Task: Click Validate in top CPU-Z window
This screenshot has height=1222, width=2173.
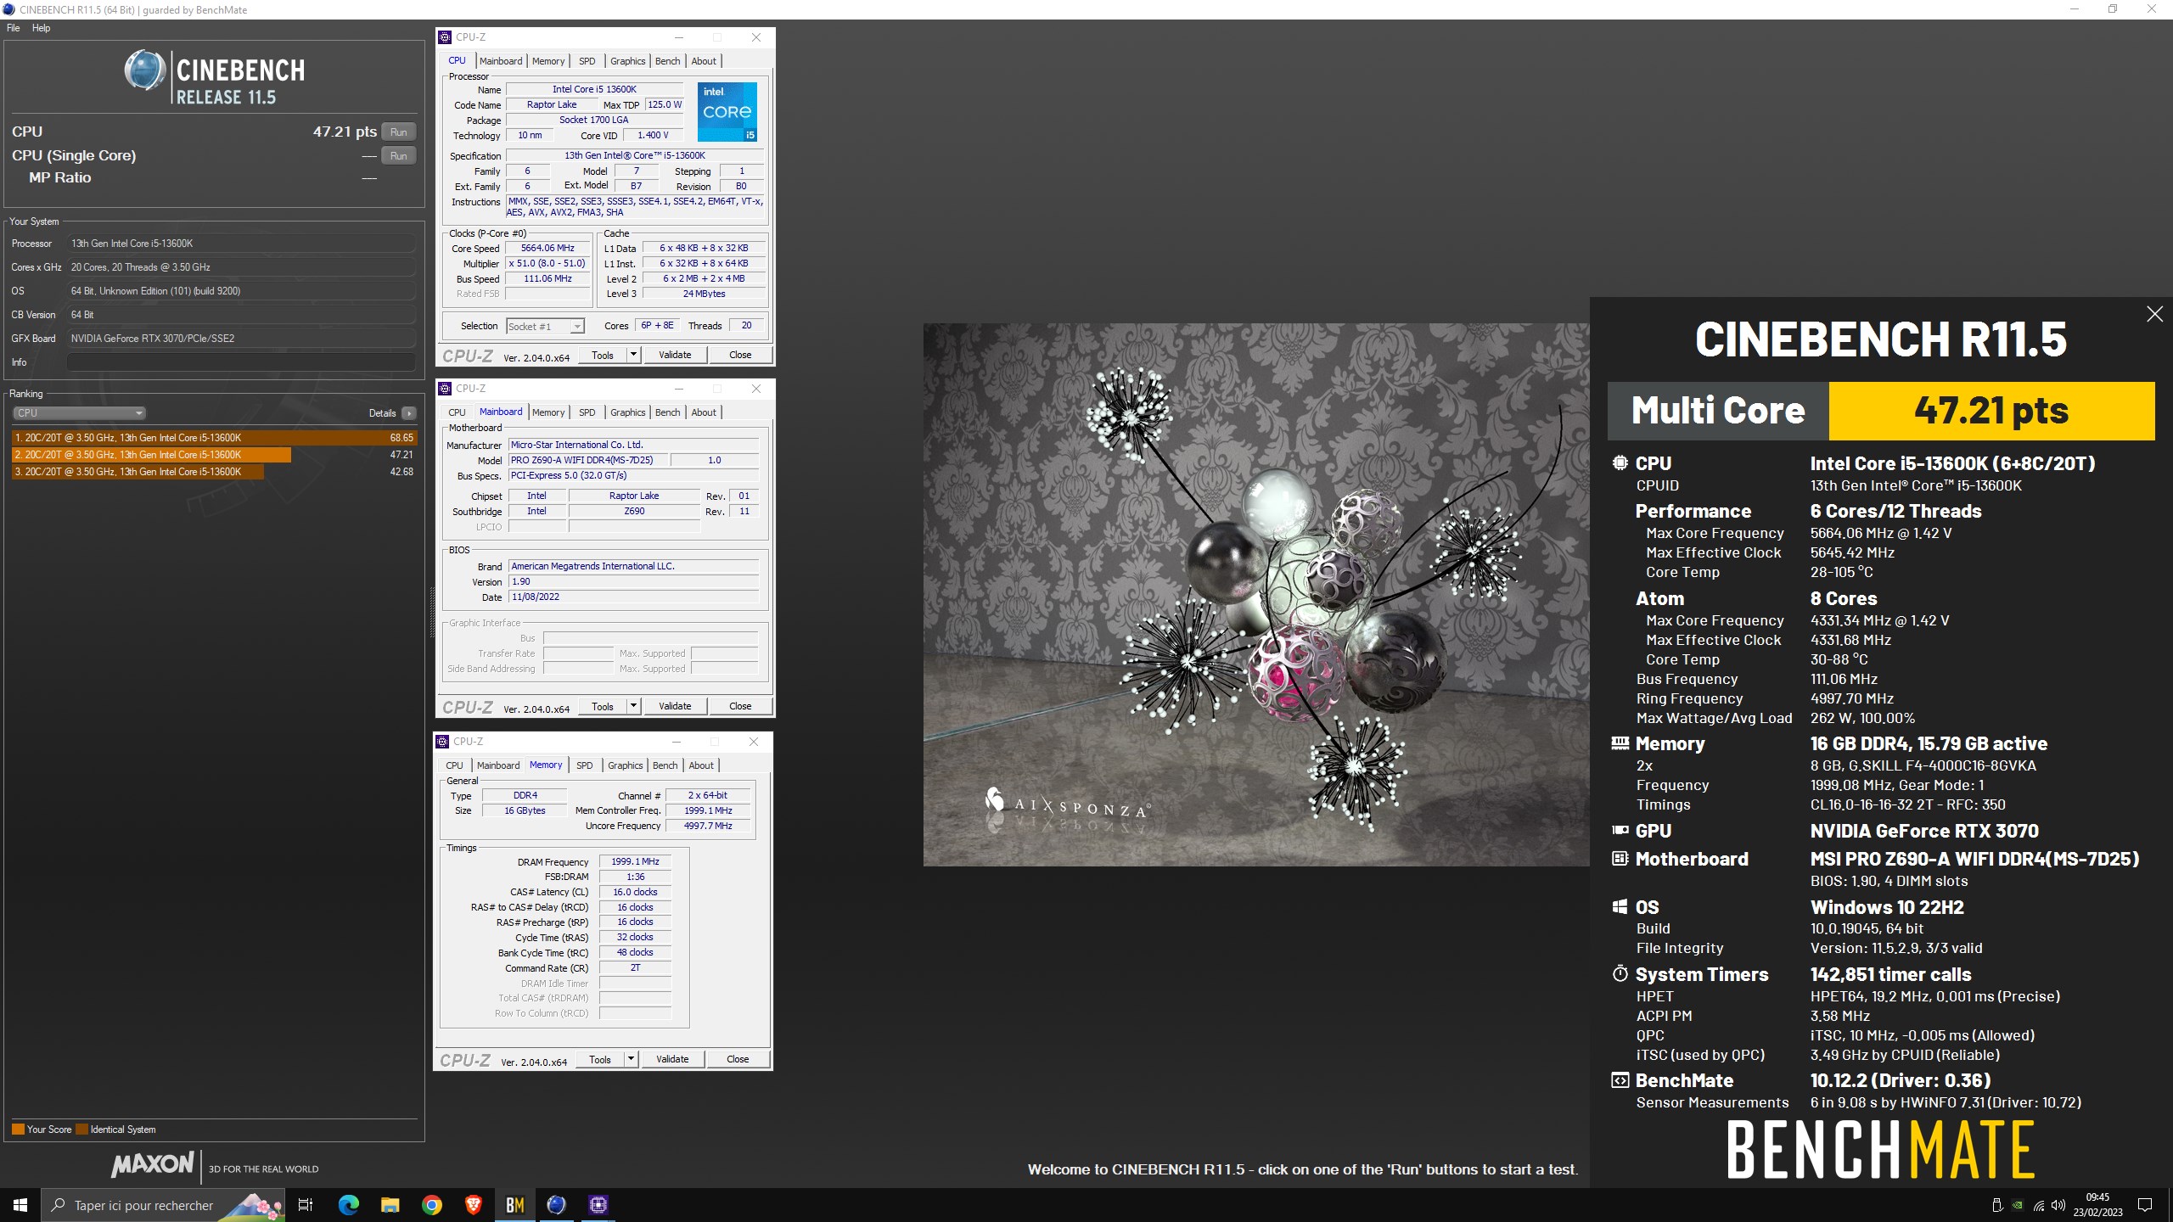Action: click(675, 355)
